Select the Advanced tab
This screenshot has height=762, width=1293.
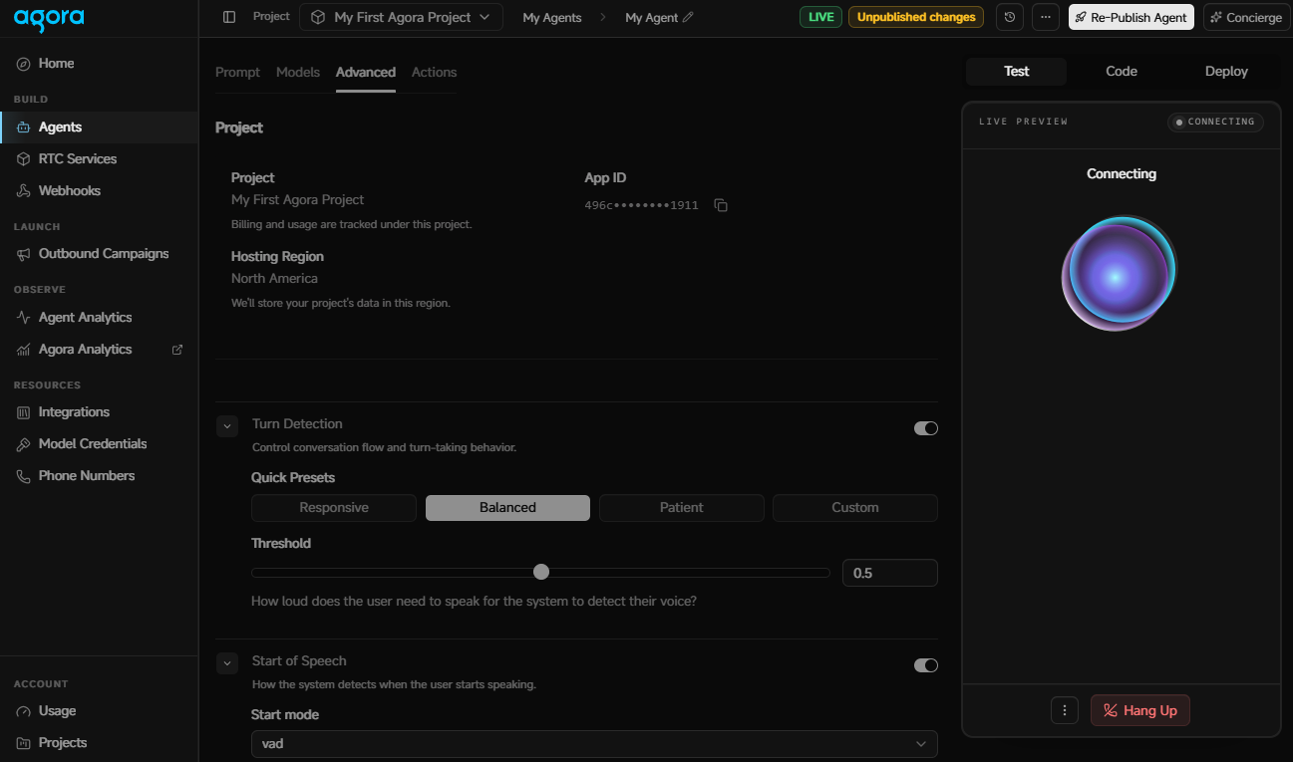[x=366, y=73]
